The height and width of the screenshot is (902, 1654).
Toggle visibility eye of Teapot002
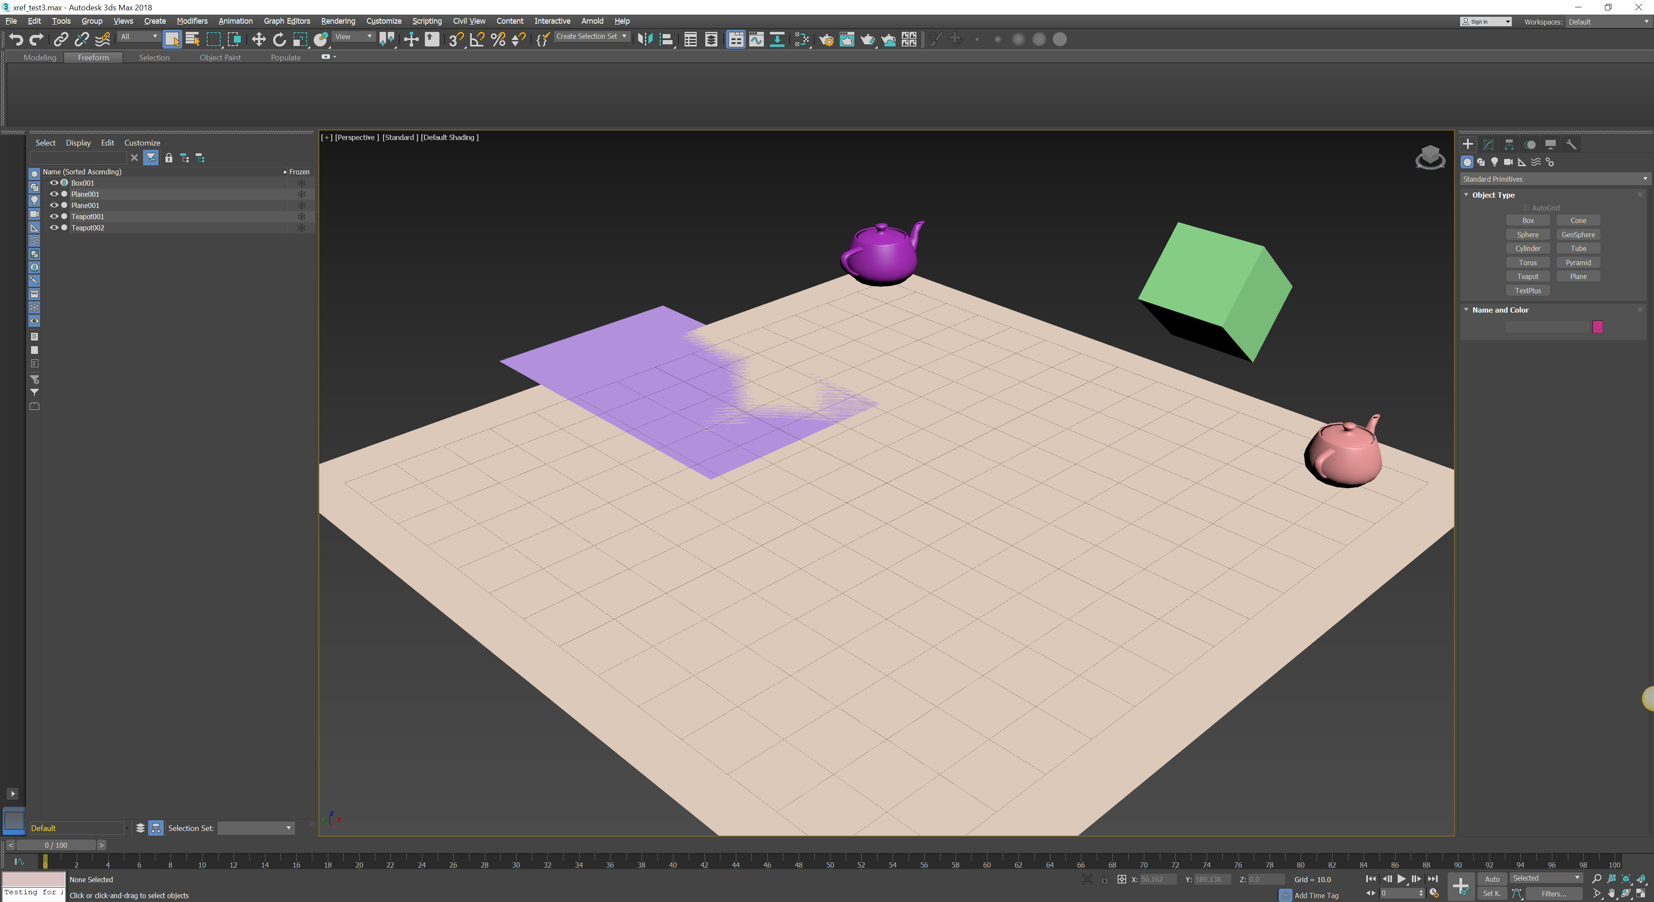point(54,228)
